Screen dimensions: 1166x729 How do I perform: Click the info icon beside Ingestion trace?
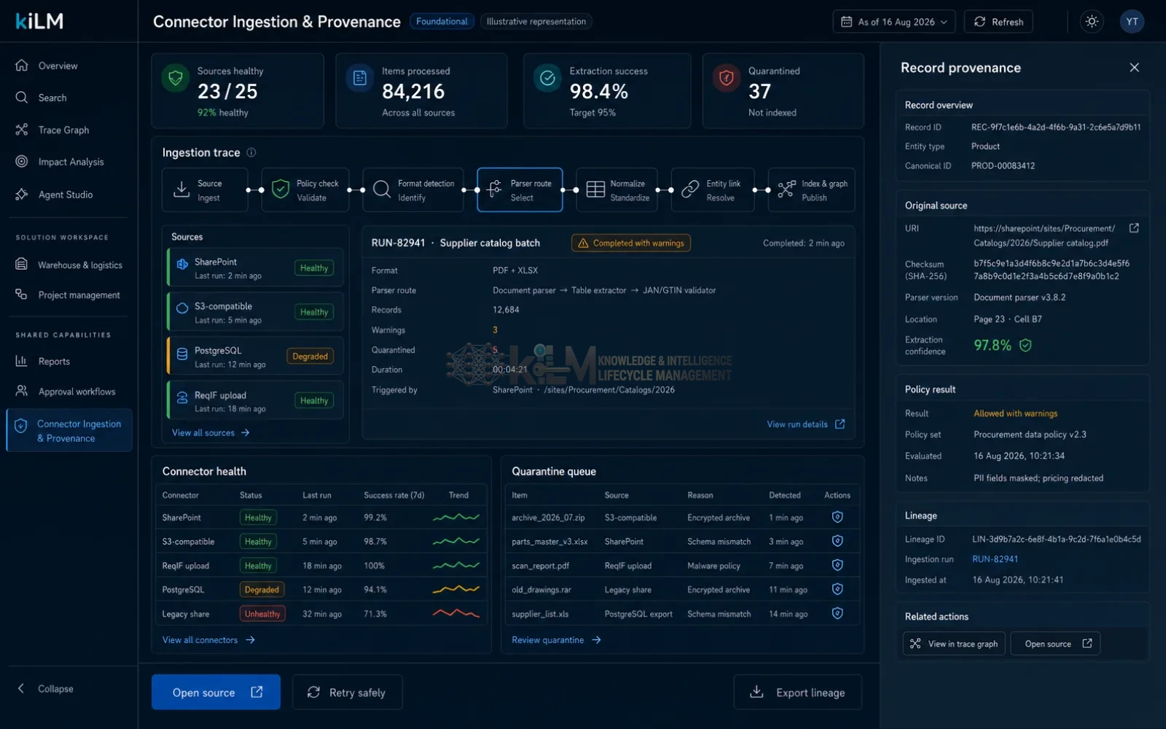(x=251, y=152)
